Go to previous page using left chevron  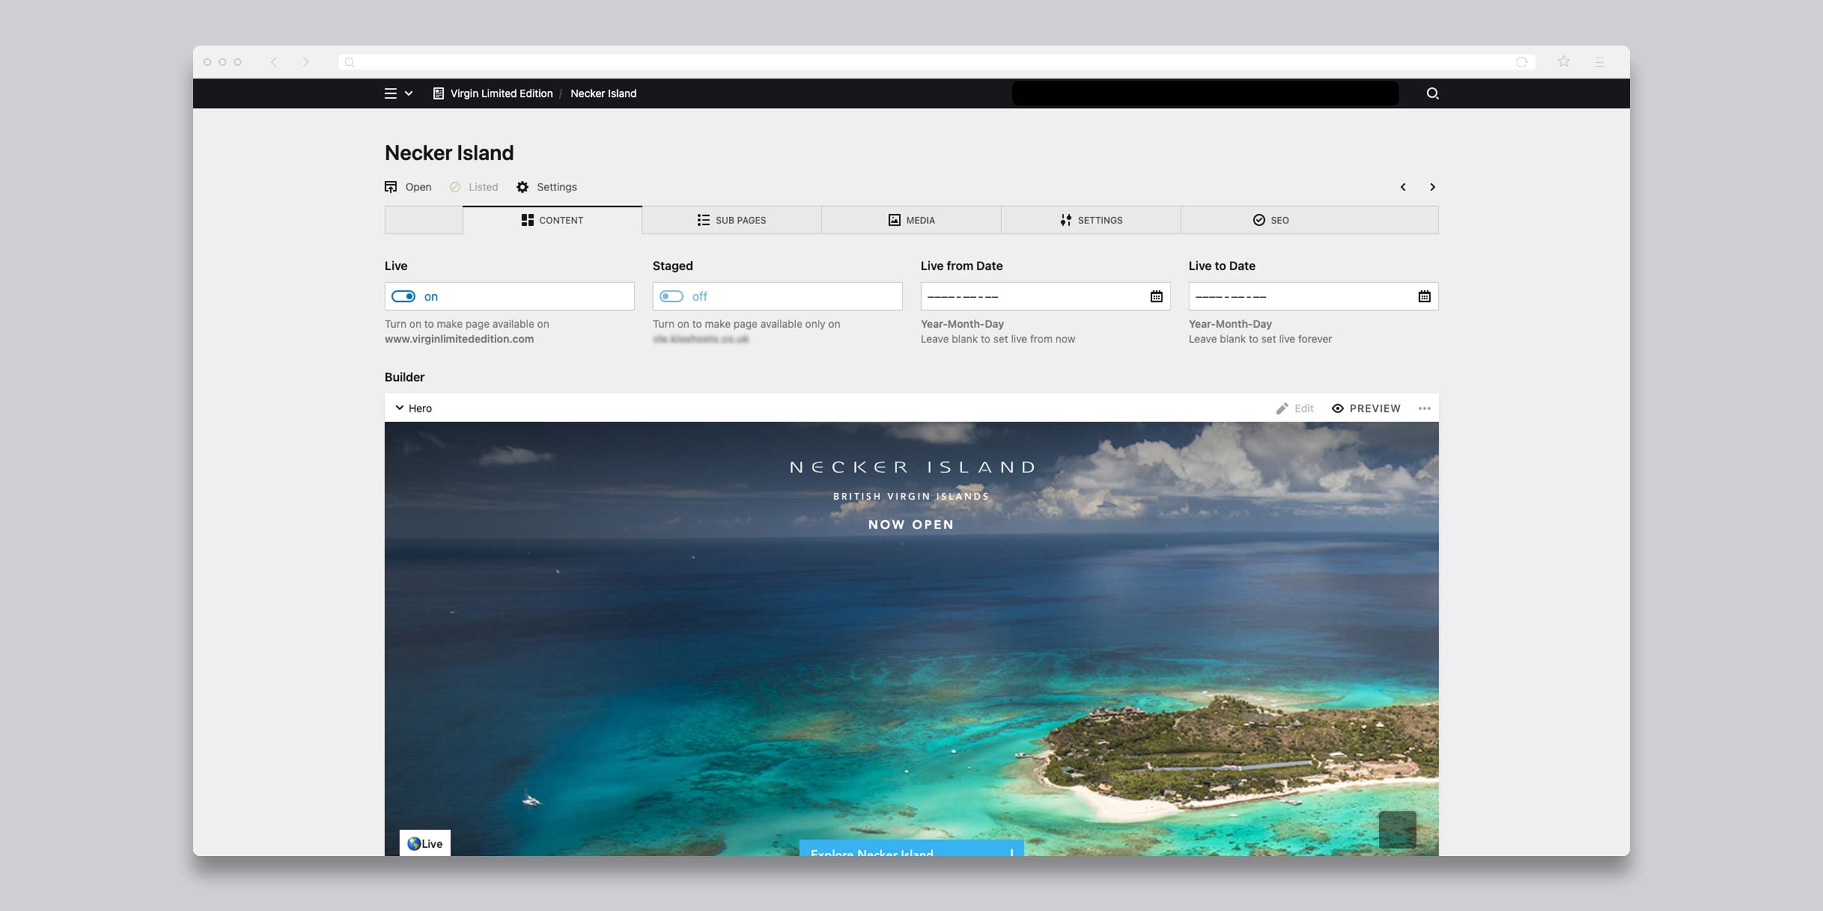pyautogui.click(x=1403, y=187)
